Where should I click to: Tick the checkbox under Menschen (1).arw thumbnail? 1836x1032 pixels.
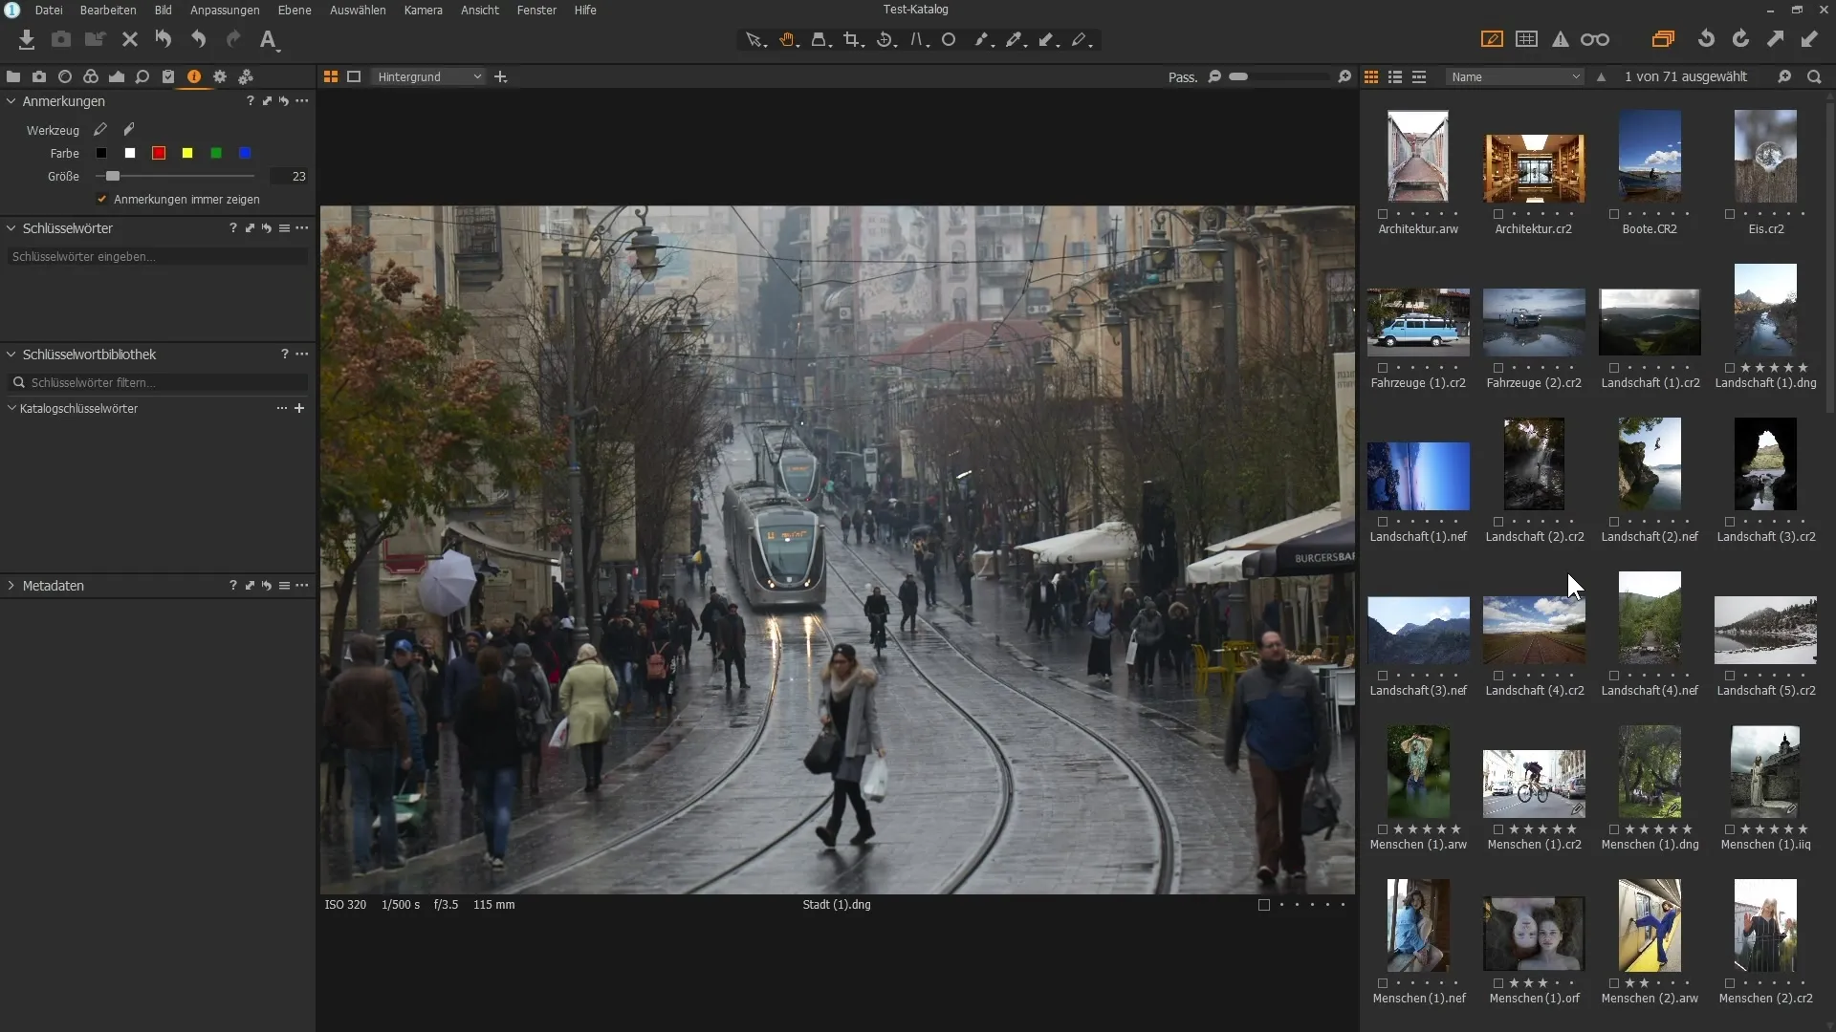(1383, 829)
